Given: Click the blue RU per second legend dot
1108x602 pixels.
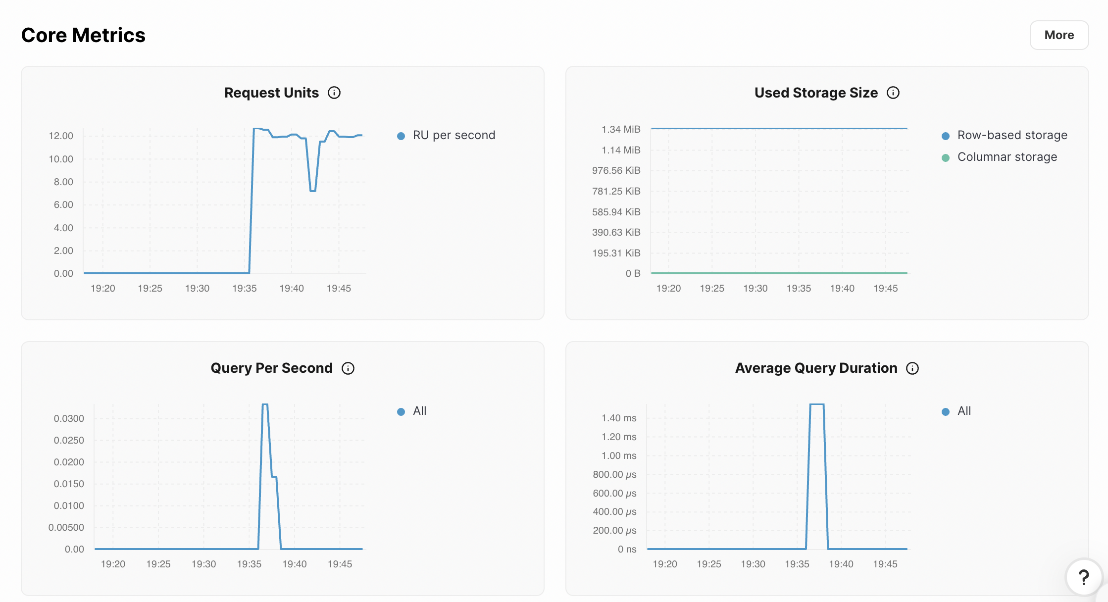Looking at the screenshot, I should pyautogui.click(x=401, y=136).
